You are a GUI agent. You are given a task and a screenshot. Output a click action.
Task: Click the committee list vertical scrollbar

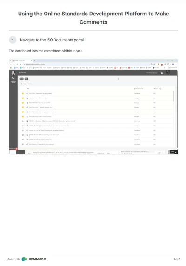pyautogui.click(x=173, y=96)
